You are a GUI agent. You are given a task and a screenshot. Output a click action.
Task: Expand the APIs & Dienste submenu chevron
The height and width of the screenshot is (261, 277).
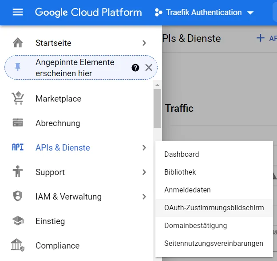click(x=144, y=147)
